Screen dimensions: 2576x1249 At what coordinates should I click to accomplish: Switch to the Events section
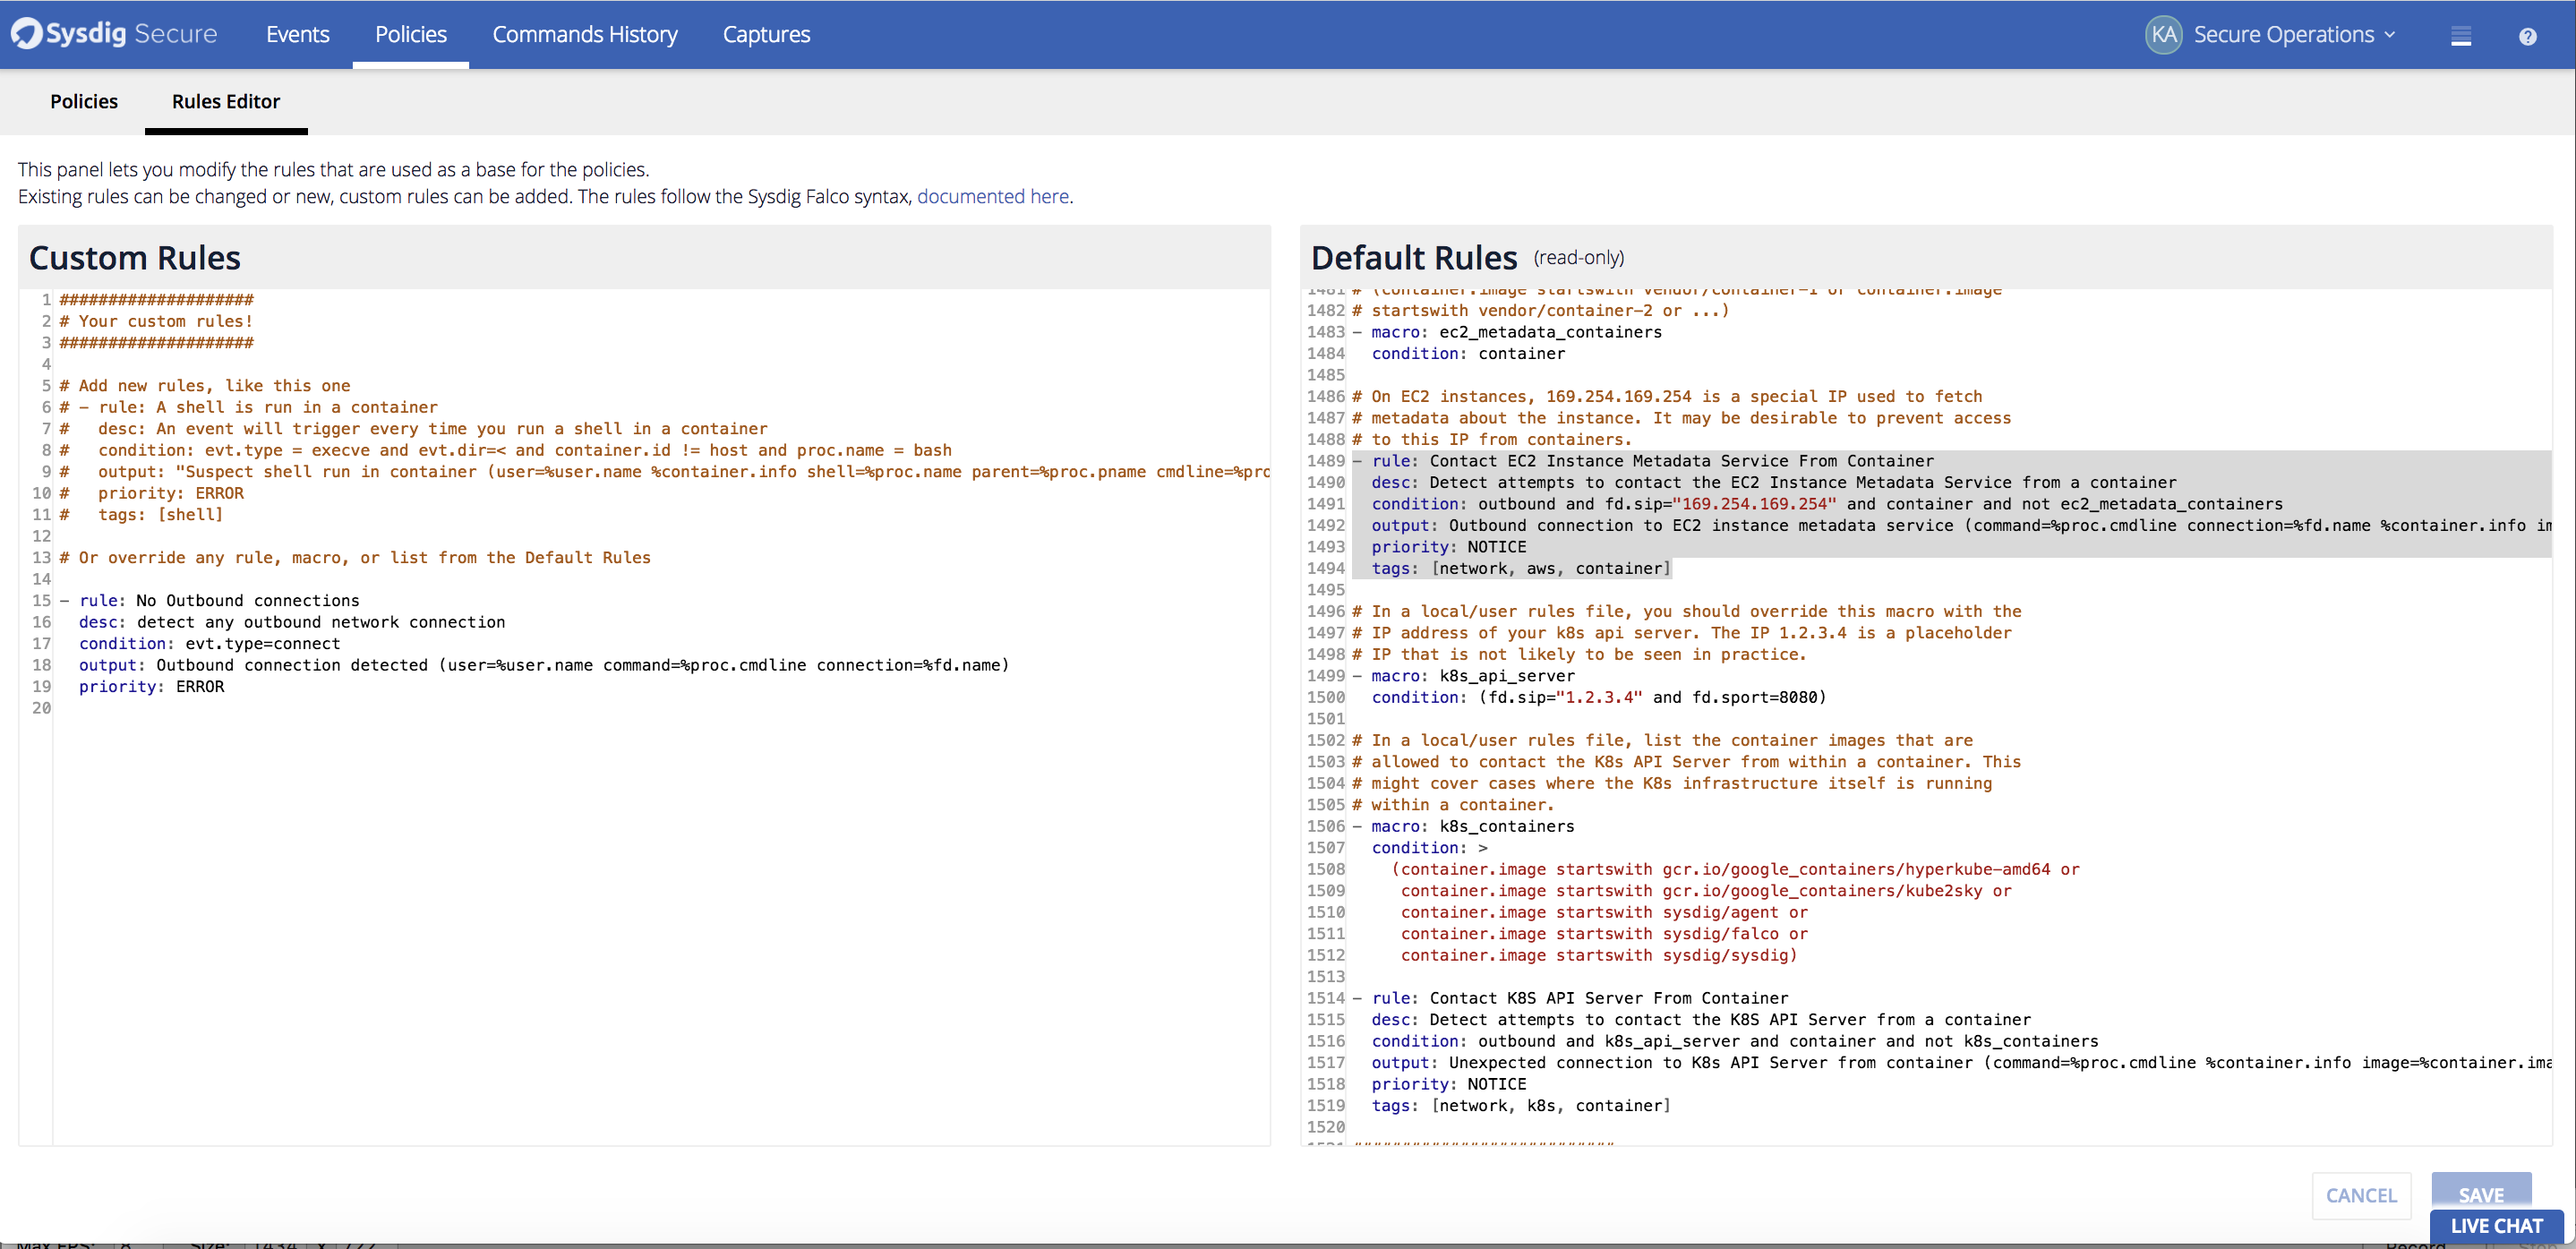[x=297, y=34]
